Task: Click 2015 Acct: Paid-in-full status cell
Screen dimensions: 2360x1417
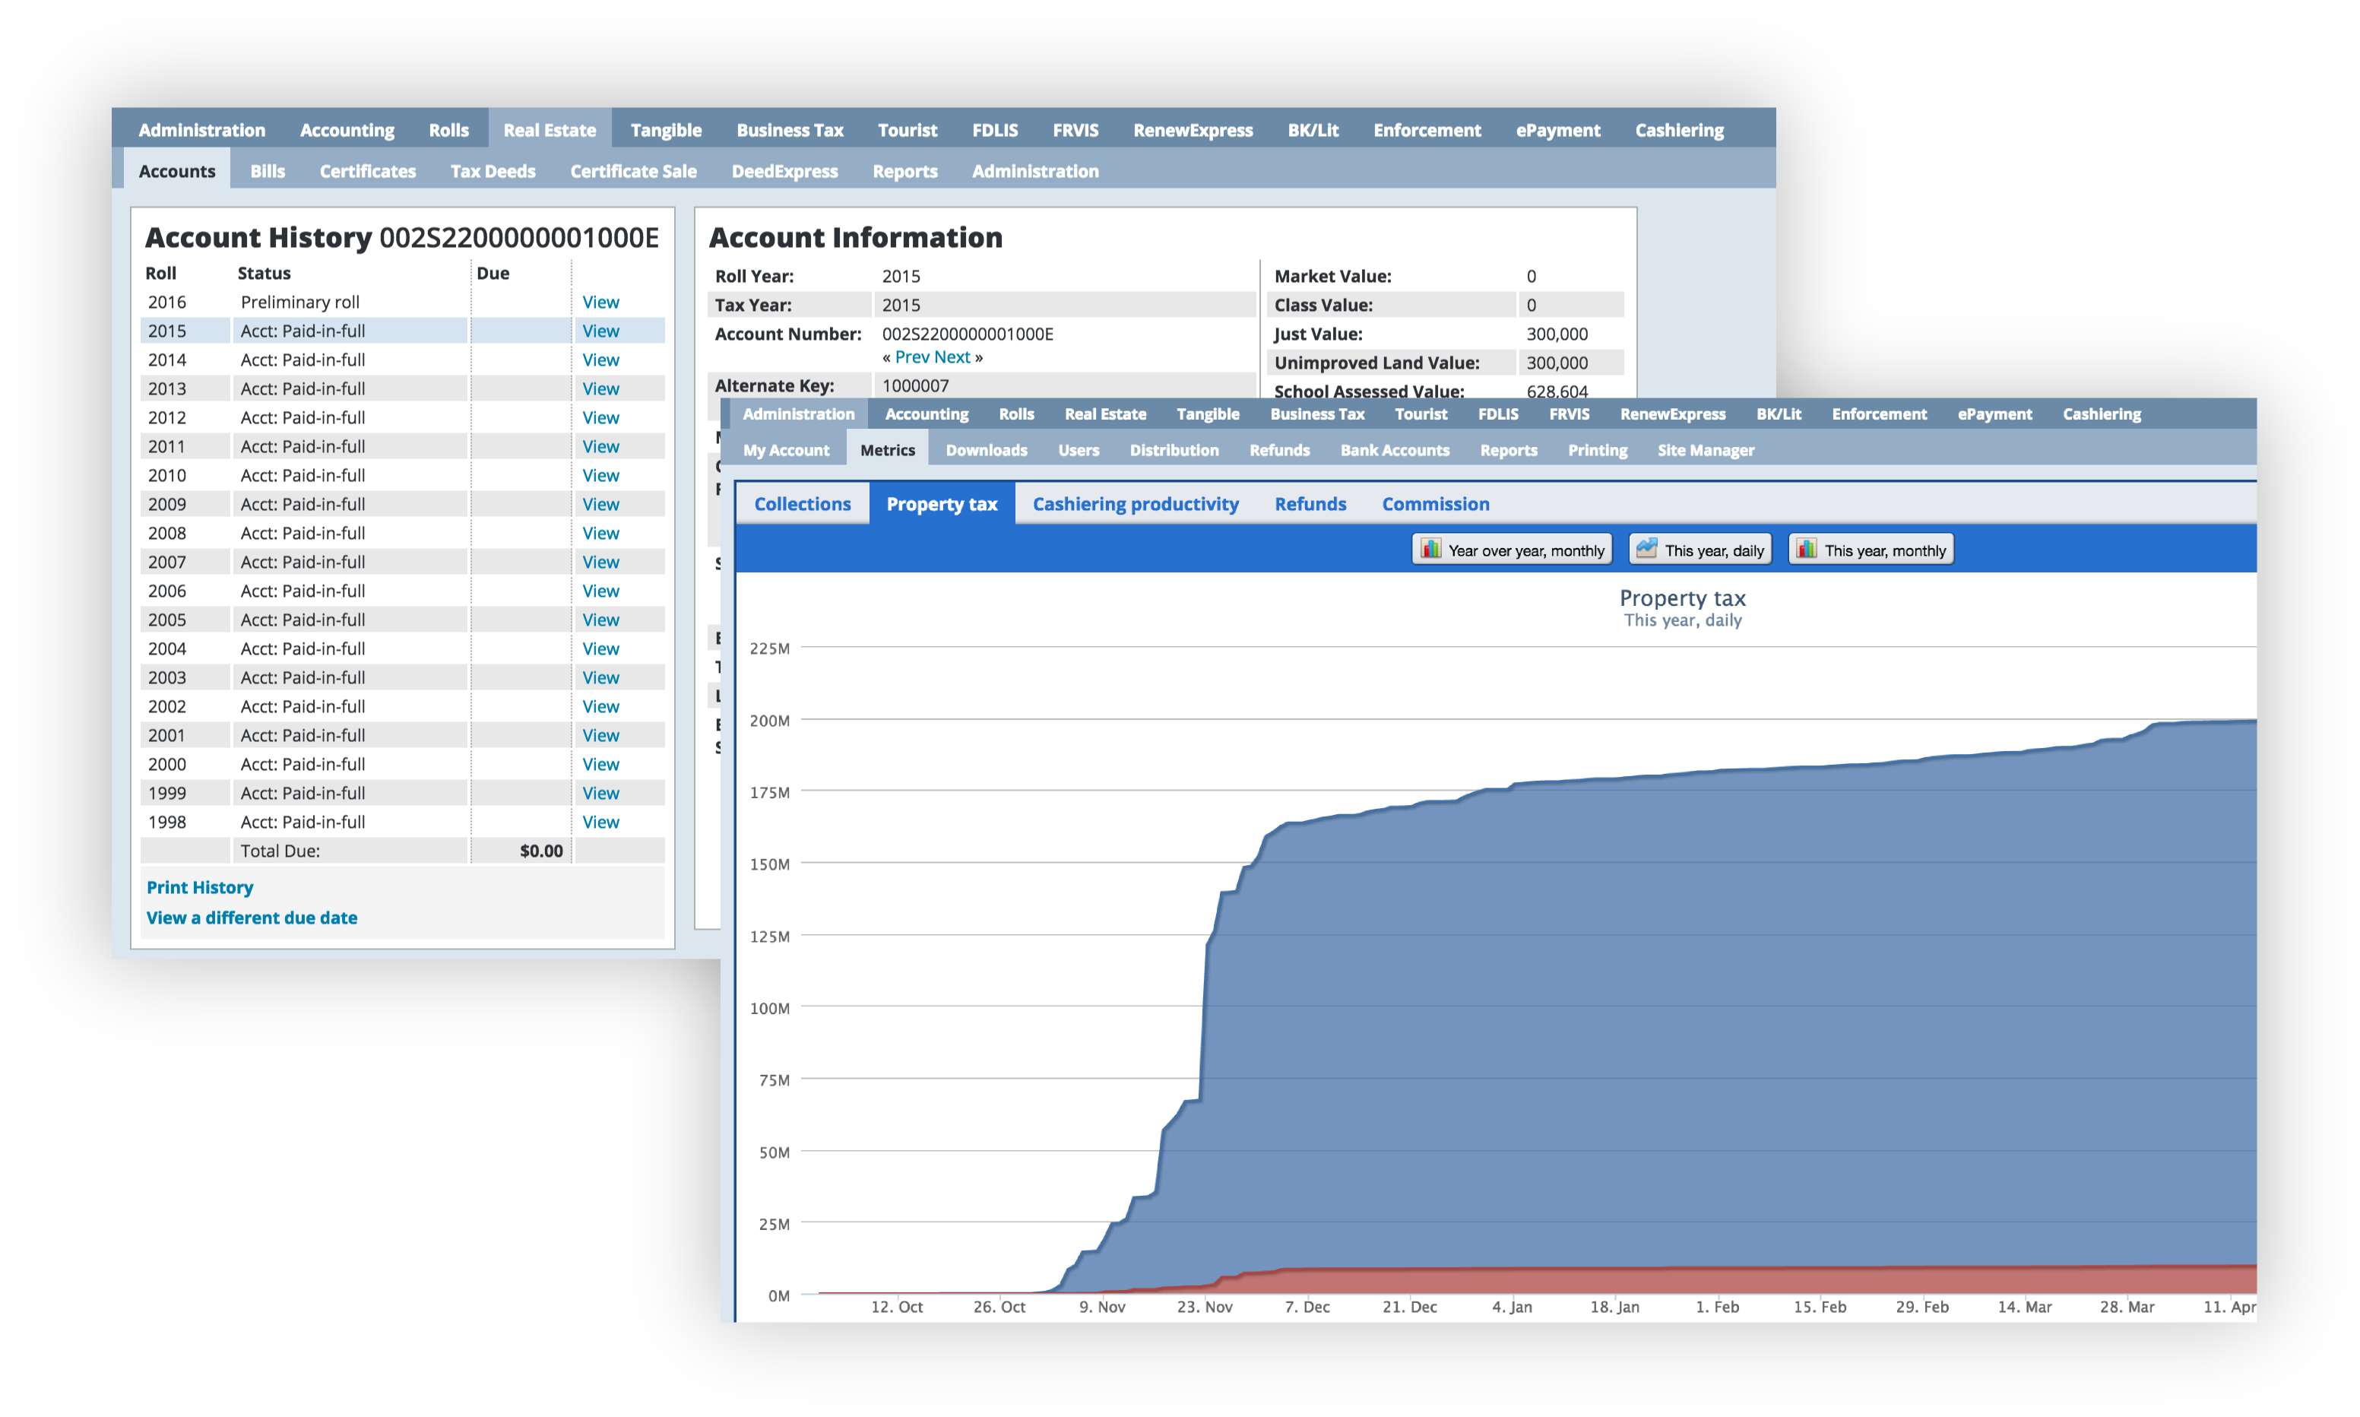Action: (350, 331)
